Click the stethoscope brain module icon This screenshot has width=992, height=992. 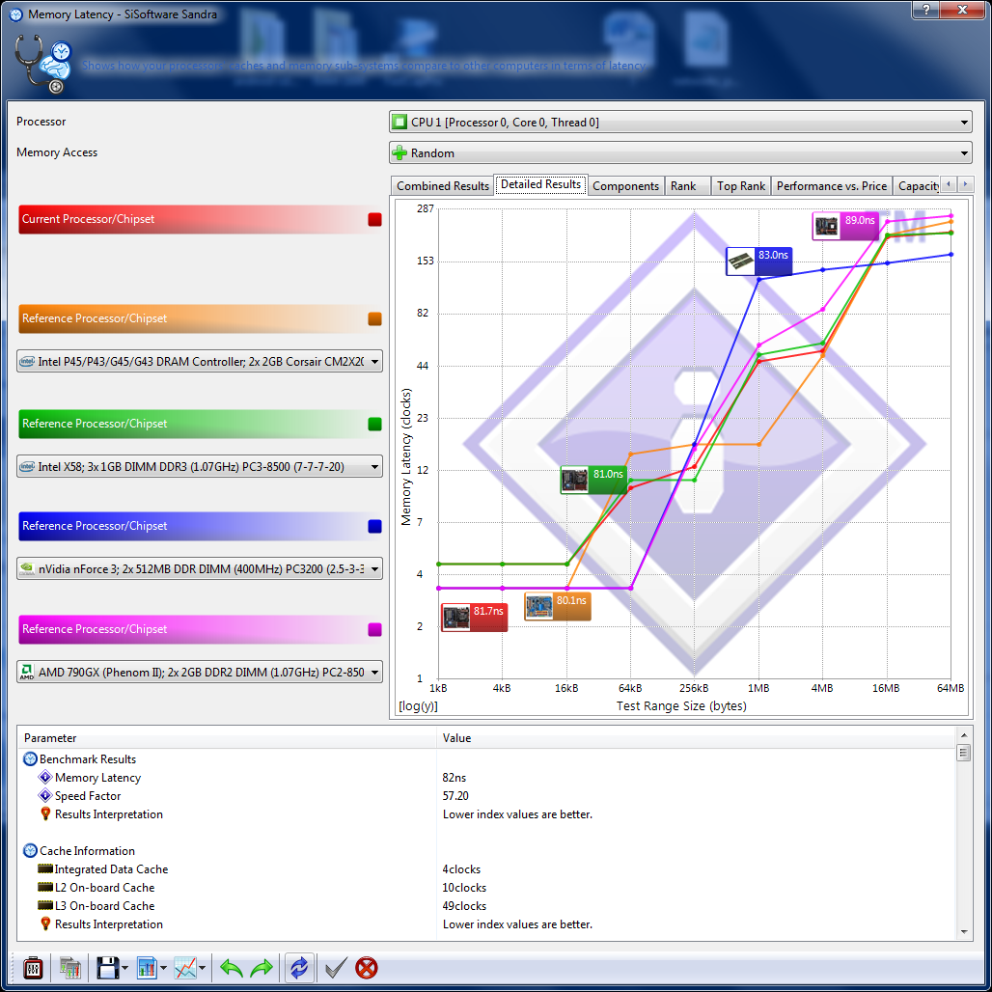(x=43, y=64)
